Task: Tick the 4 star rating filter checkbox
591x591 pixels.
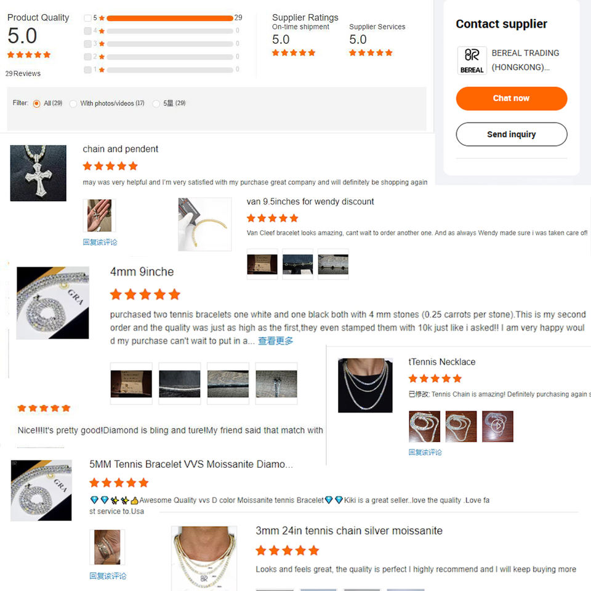Action: [87, 31]
